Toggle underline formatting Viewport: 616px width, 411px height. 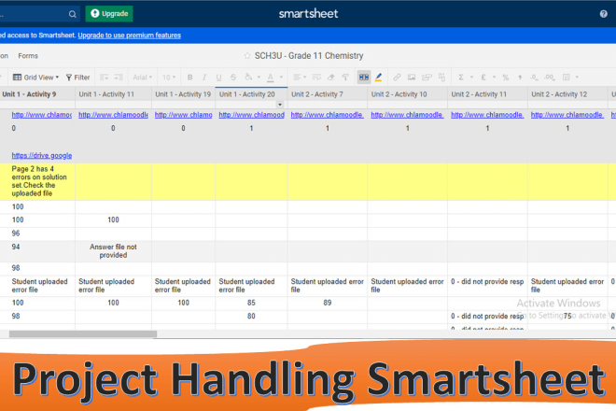(x=218, y=78)
